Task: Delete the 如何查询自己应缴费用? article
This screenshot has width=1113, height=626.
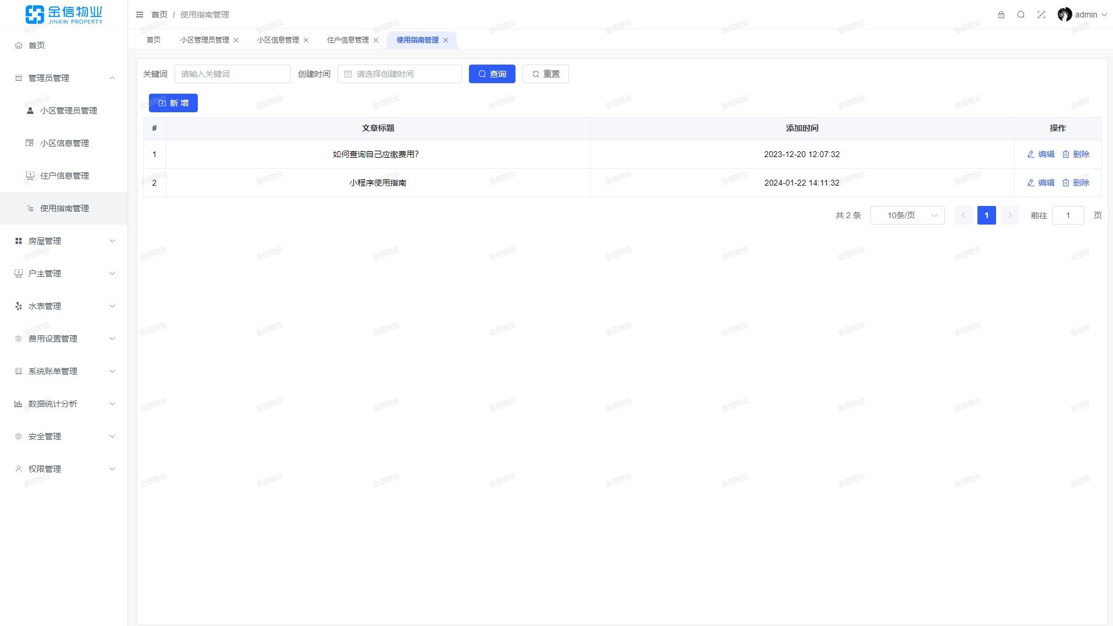Action: (1075, 154)
